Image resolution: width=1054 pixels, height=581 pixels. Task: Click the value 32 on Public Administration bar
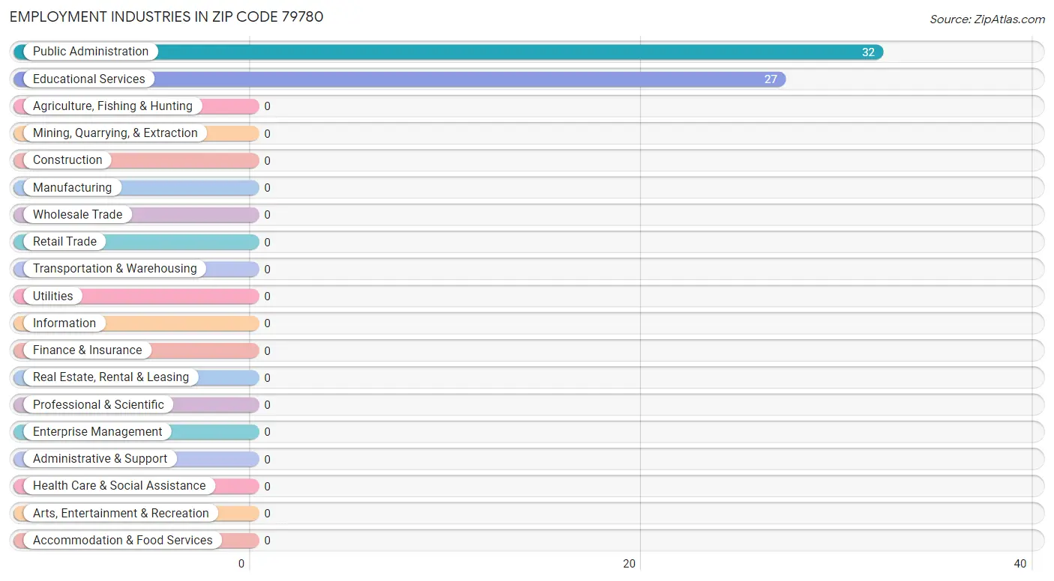coord(868,52)
